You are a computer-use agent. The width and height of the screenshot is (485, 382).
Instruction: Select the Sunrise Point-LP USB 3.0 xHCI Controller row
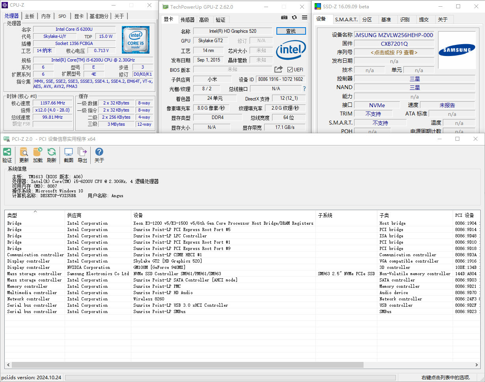[242, 305]
